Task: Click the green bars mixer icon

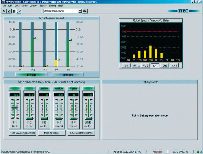Action: 14,11
